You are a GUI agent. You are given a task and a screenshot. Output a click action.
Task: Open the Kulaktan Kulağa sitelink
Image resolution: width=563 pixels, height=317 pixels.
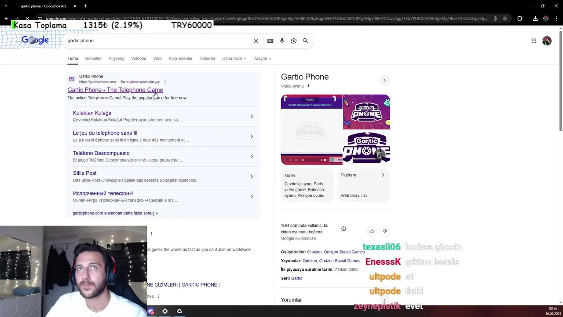[x=92, y=113]
